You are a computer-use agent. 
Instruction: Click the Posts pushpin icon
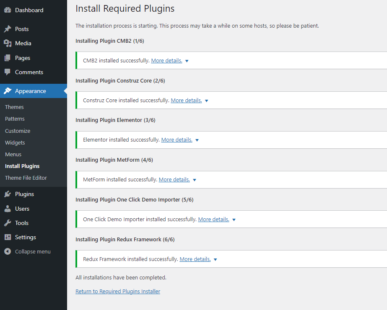pyautogui.click(x=8, y=29)
